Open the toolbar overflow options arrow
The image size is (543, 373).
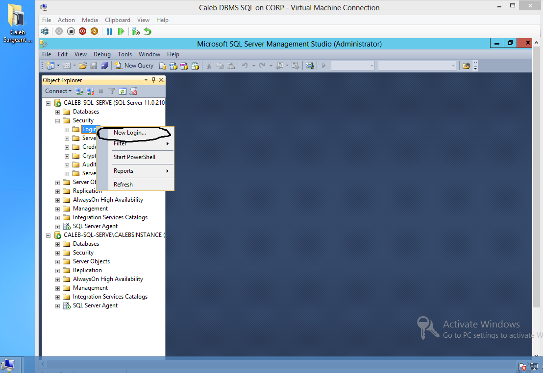(475, 66)
